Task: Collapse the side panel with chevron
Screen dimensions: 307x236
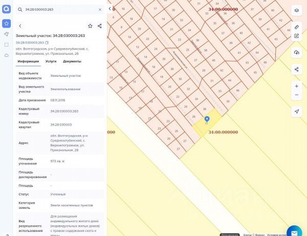Action: 110,9
